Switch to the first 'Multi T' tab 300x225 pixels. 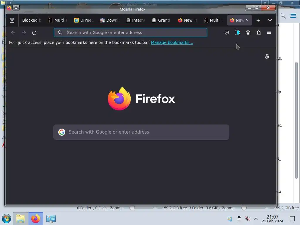(x=58, y=20)
